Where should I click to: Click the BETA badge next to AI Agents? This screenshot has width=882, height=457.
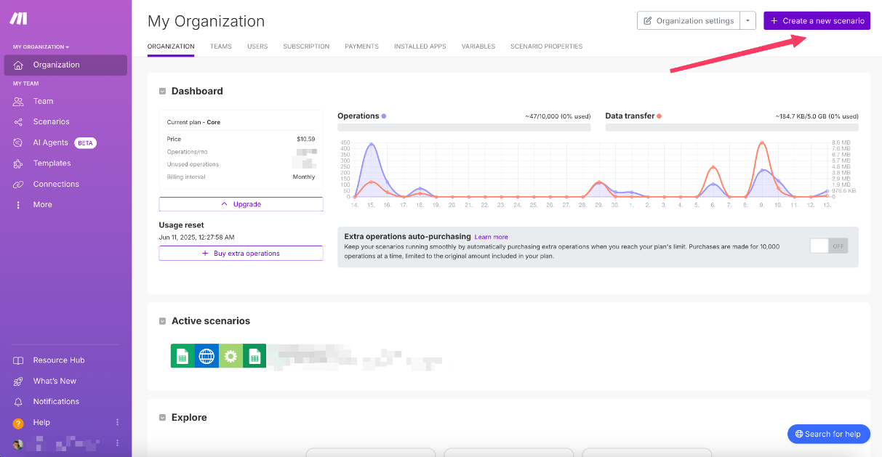click(x=85, y=143)
